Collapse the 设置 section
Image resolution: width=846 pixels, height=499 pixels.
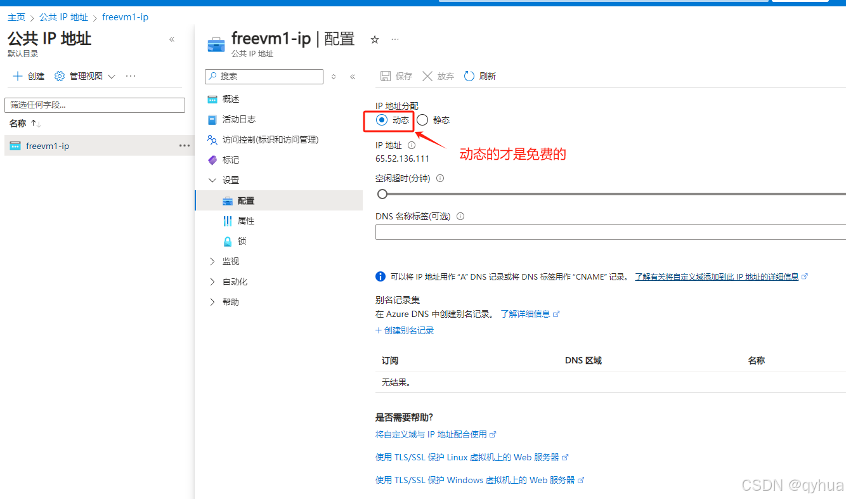(x=212, y=180)
